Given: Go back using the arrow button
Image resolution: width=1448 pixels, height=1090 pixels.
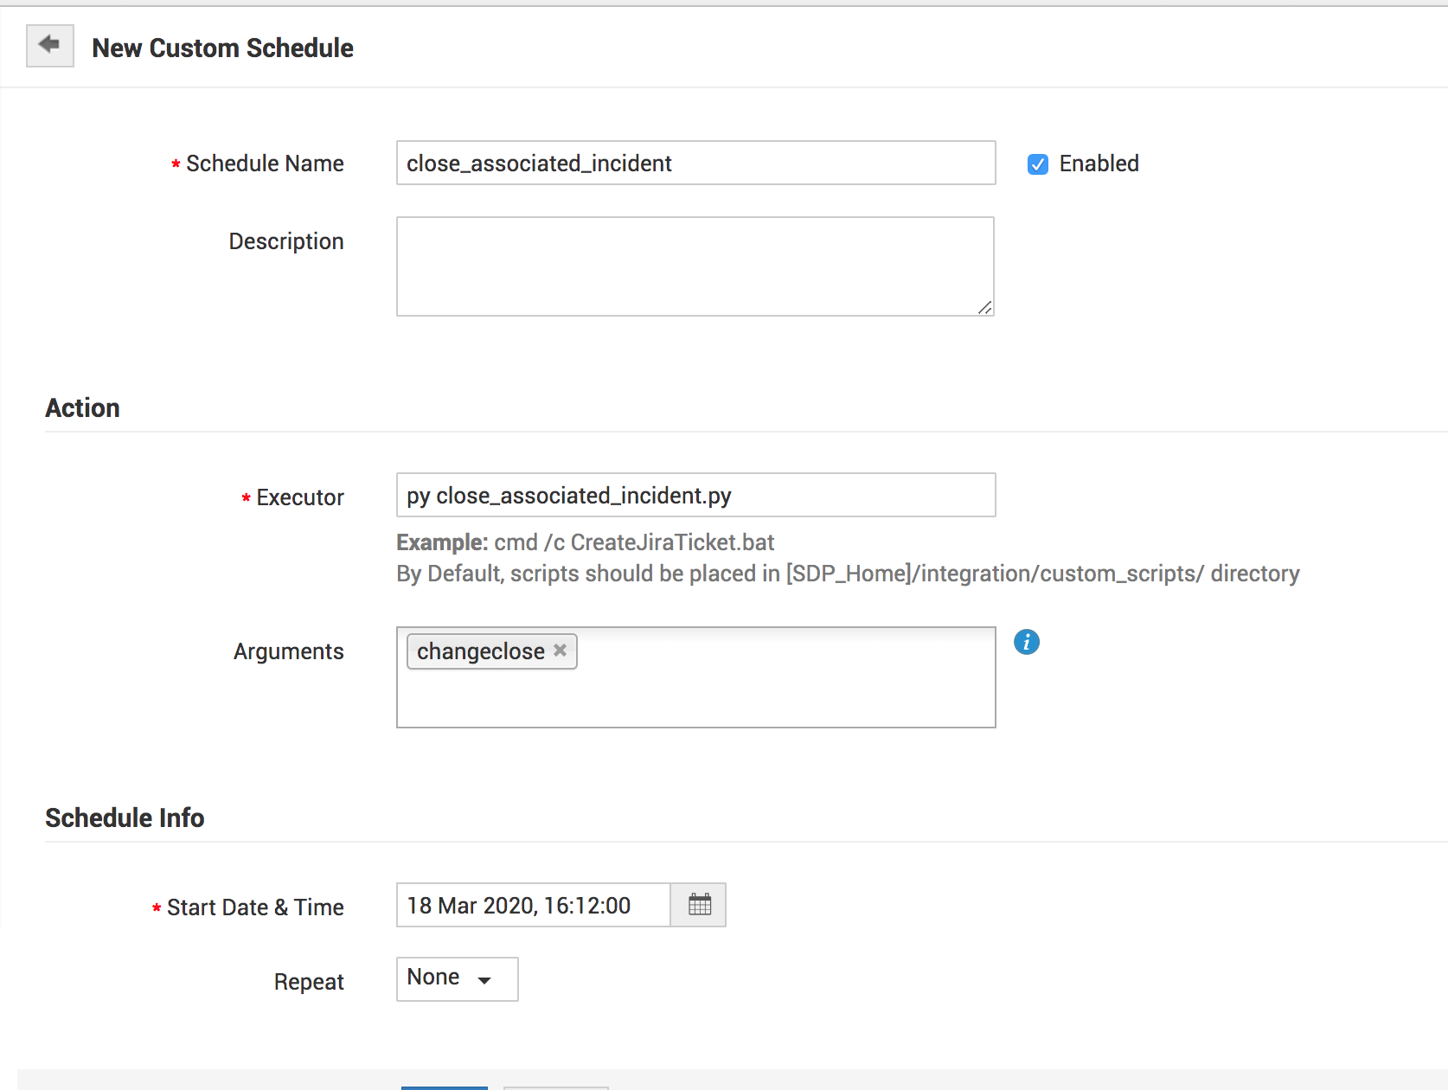Looking at the screenshot, I should point(49,46).
